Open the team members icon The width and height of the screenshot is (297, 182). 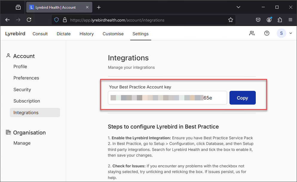252,33
